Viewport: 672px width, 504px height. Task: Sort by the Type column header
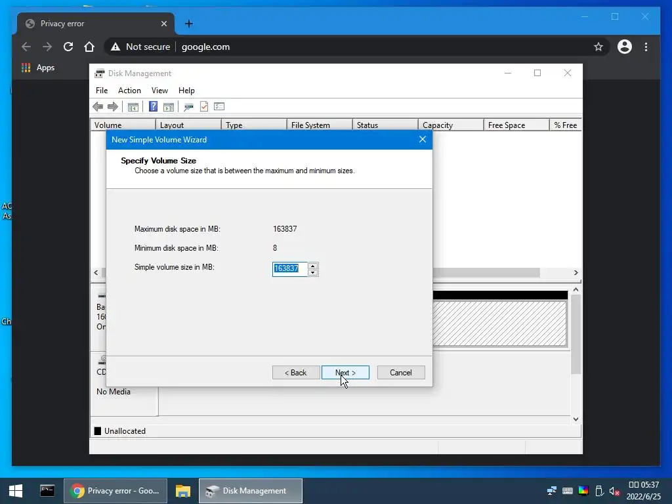click(254, 125)
